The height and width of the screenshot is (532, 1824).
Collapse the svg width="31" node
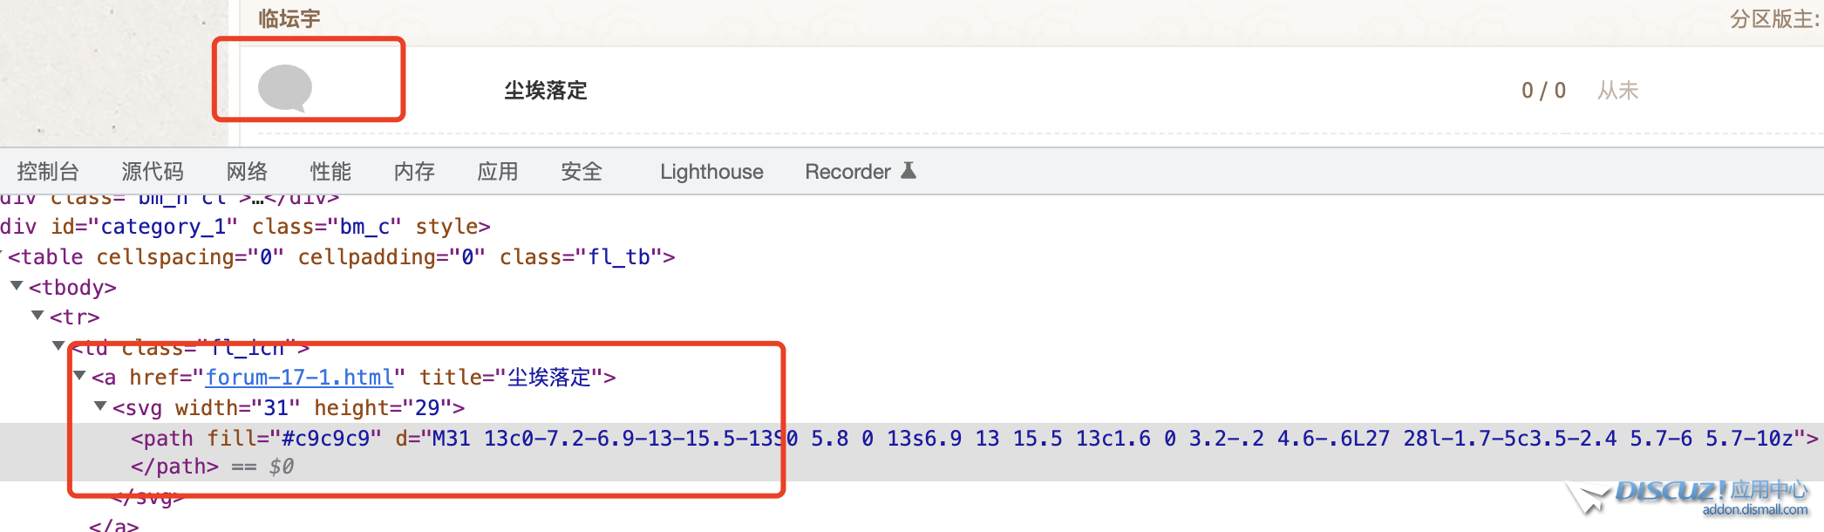pyautogui.click(x=100, y=406)
